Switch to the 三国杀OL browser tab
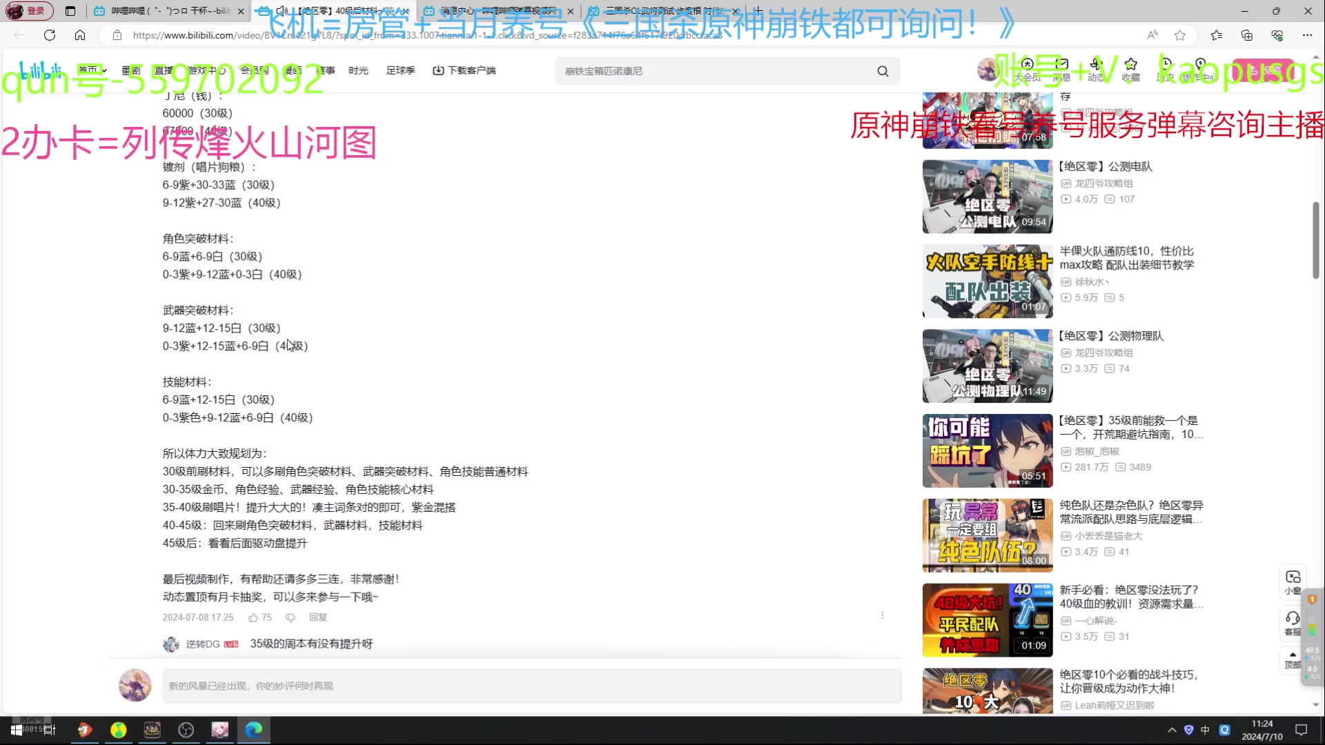1325x745 pixels. pyautogui.click(x=664, y=11)
